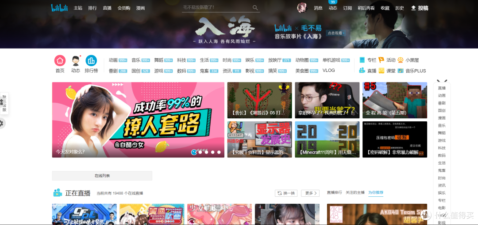Viewport: 478px width, 225px height.
Task: Click the 活动 flag icon
Action: (x=381, y=60)
